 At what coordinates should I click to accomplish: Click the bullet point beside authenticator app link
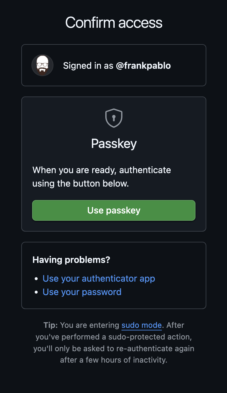(36, 278)
